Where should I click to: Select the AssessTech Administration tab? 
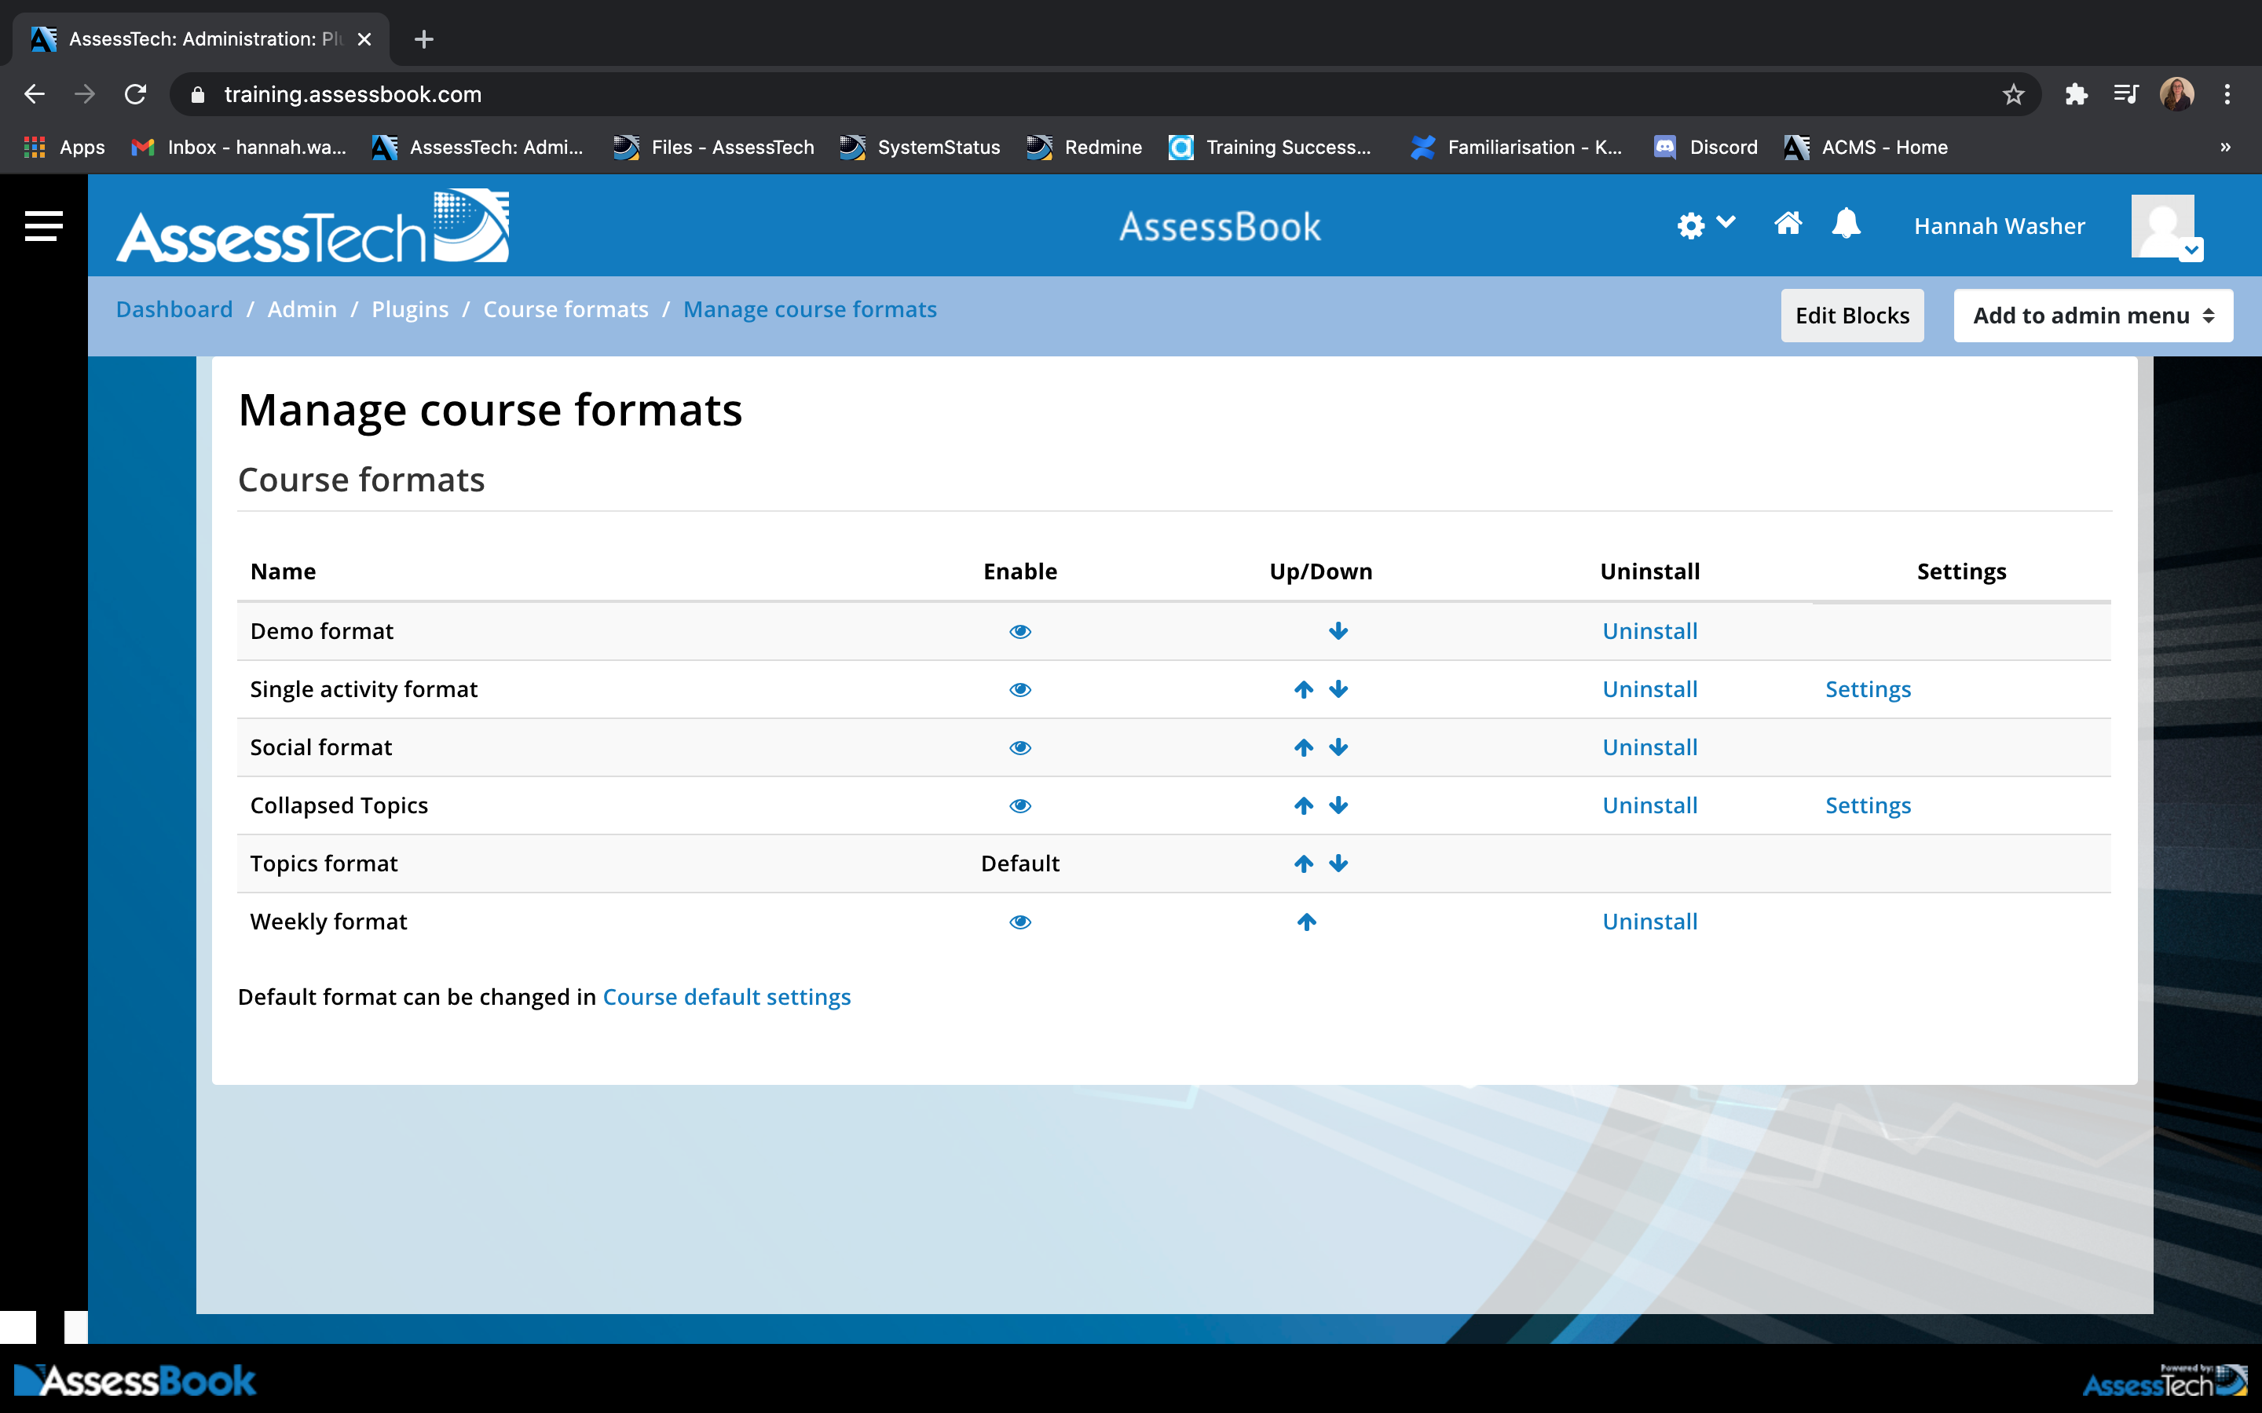(x=200, y=39)
